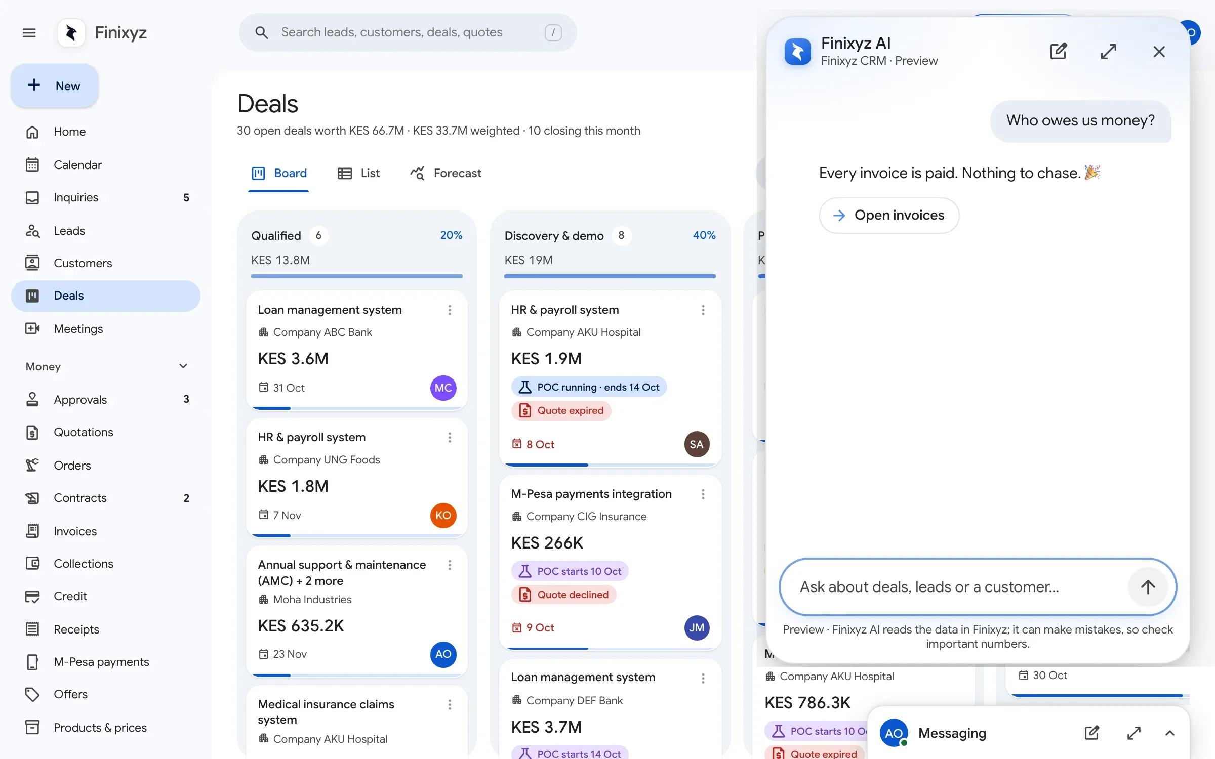Open Receipts in the sidebar

[105, 629]
